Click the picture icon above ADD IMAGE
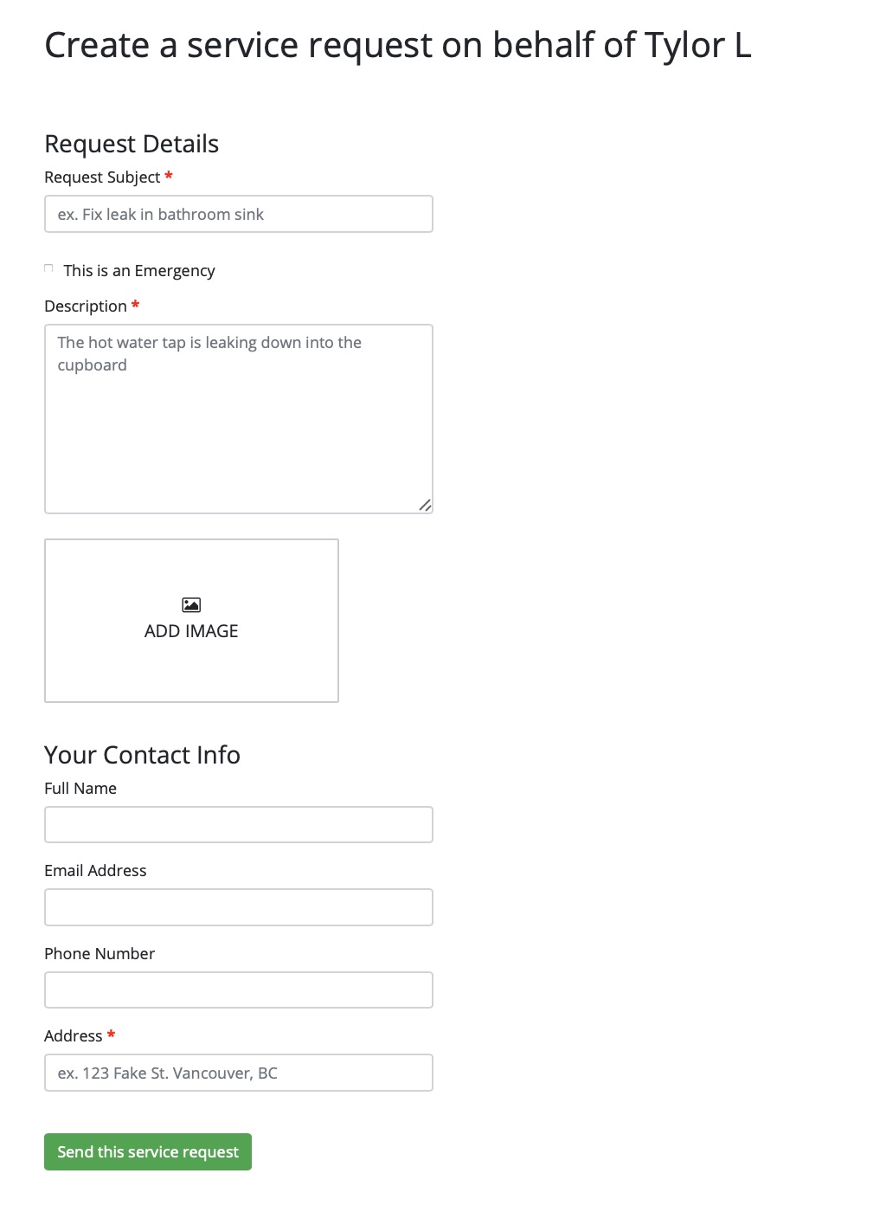 point(191,605)
